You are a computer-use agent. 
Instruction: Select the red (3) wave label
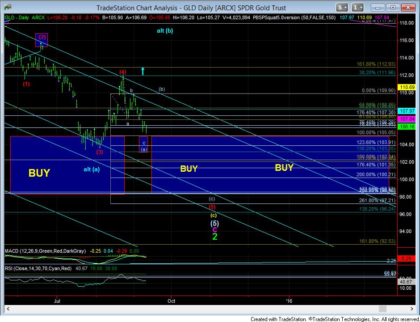(x=100, y=152)
